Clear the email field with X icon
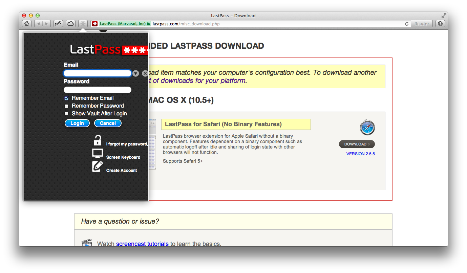The height and width of the screenshot is (273, 467). pyautogui.click(x=145, y=73)
